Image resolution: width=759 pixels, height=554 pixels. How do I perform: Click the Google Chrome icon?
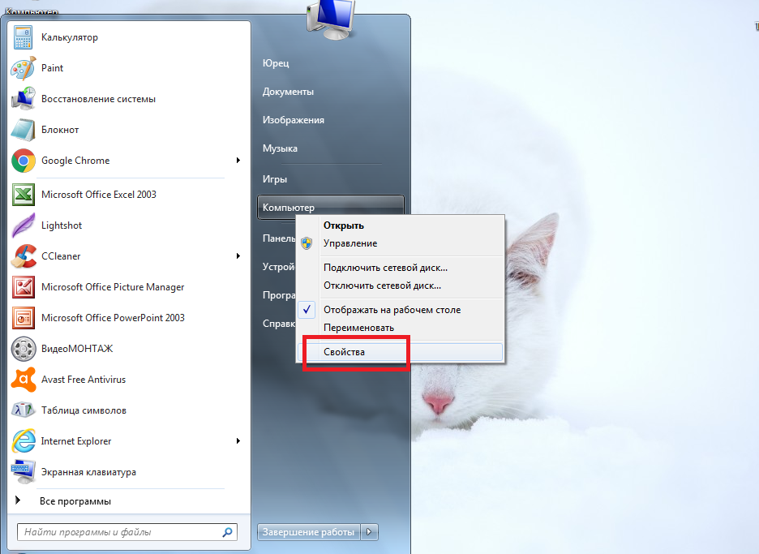tap(24, 161)
